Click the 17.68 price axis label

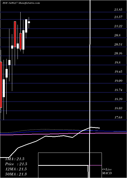[x=118, y=117]
